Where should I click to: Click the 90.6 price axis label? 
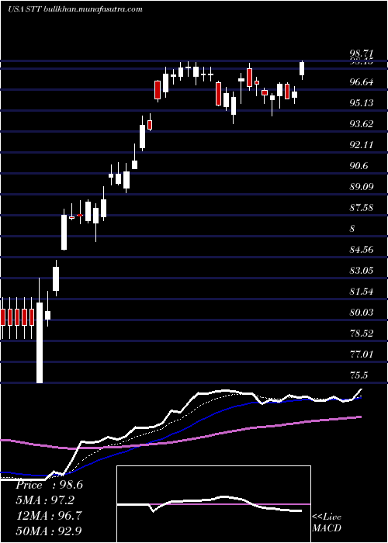coord(359,166)
